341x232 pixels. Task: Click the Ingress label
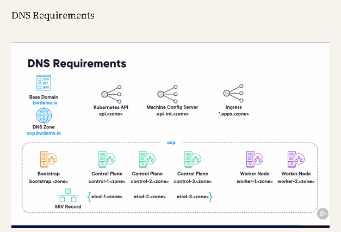pos(233,107)
